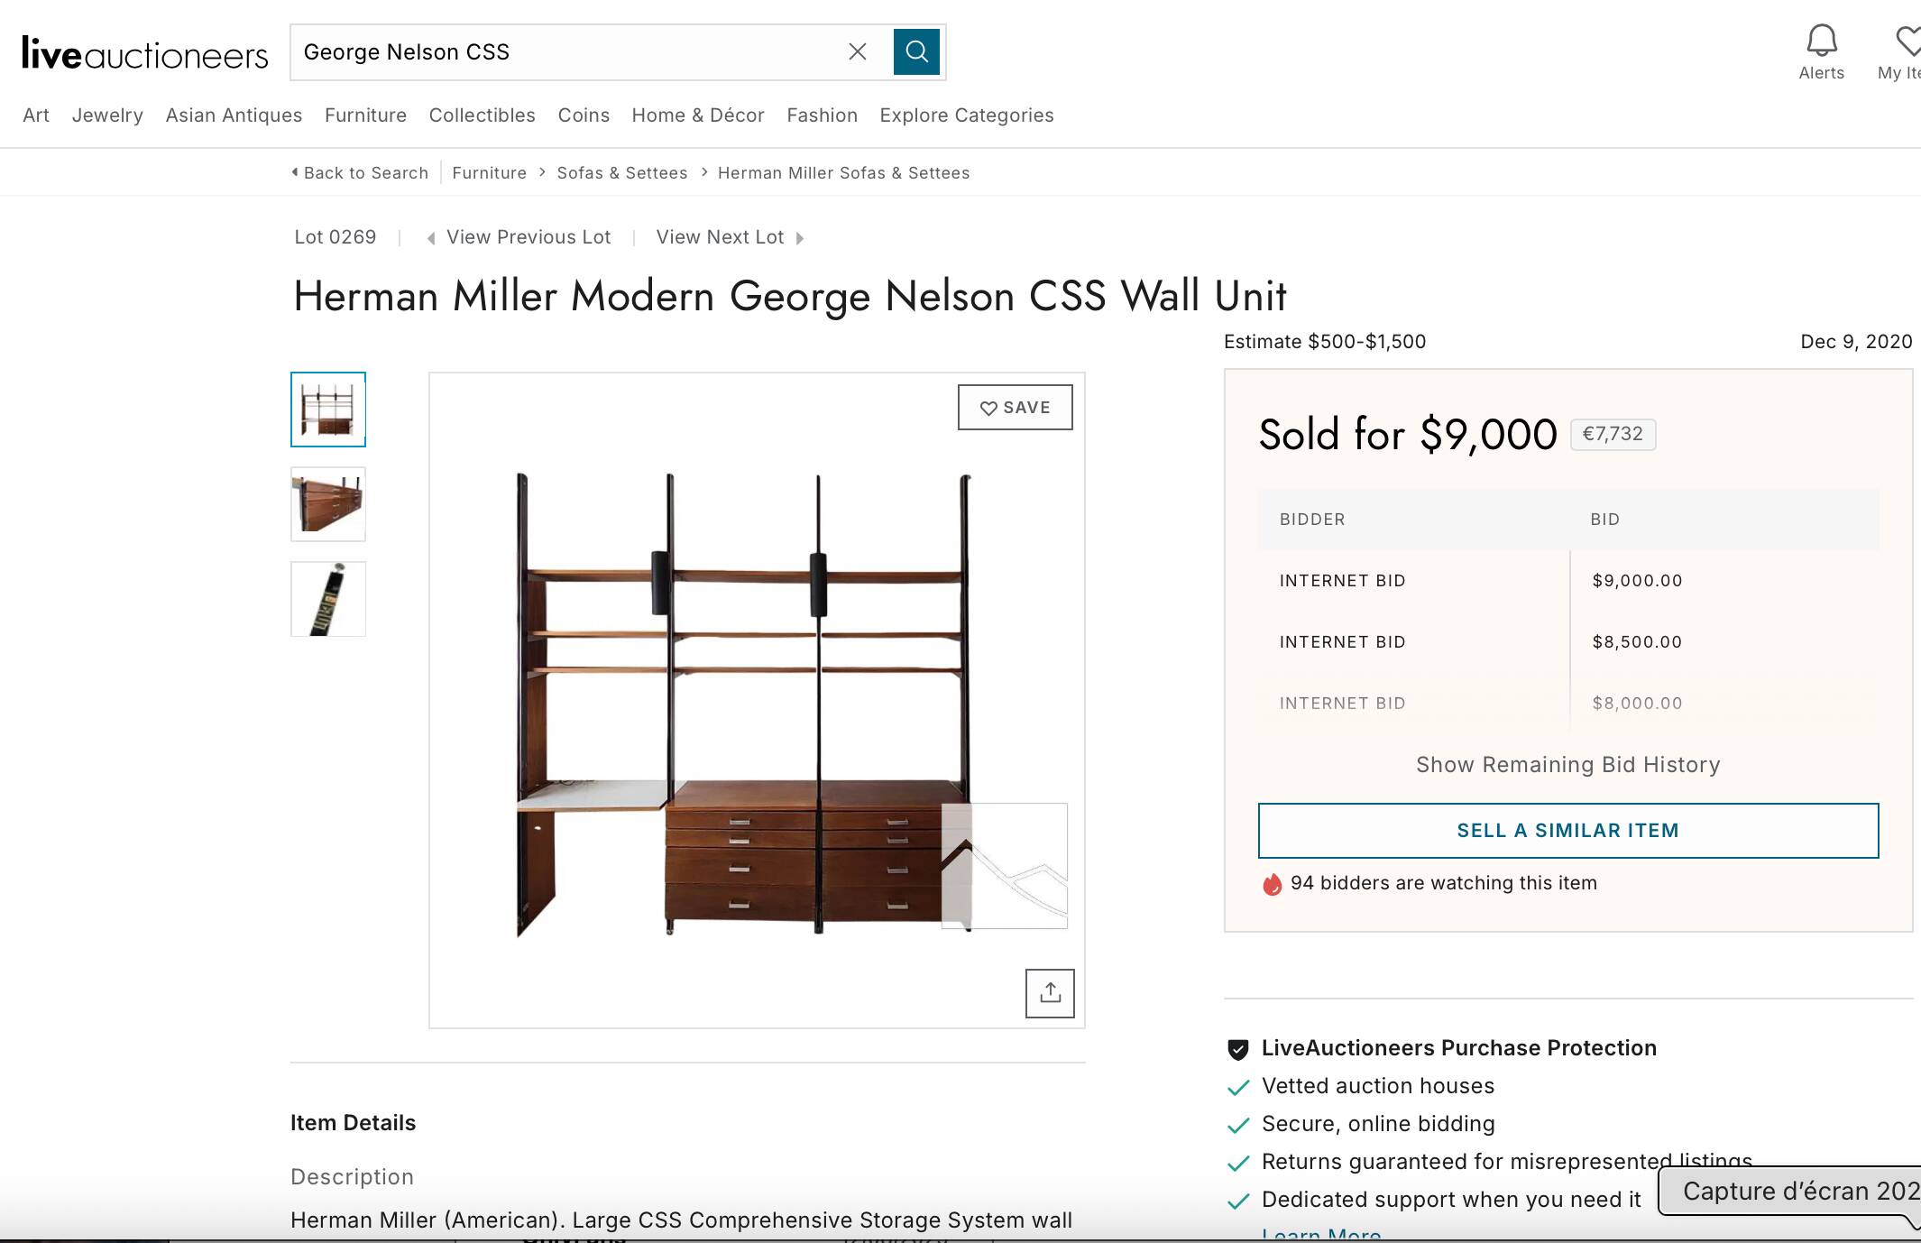Go back with the View Previous Lot arrow
The image size is (1921, 1243).
(432, 237)
